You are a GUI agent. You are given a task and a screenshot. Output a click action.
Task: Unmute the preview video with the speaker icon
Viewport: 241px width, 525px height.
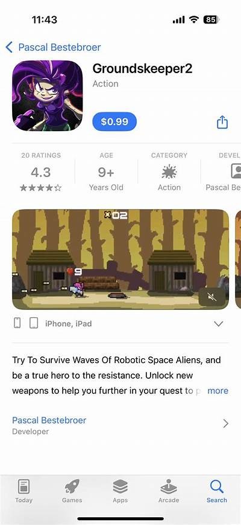click(x=211, y=296)
